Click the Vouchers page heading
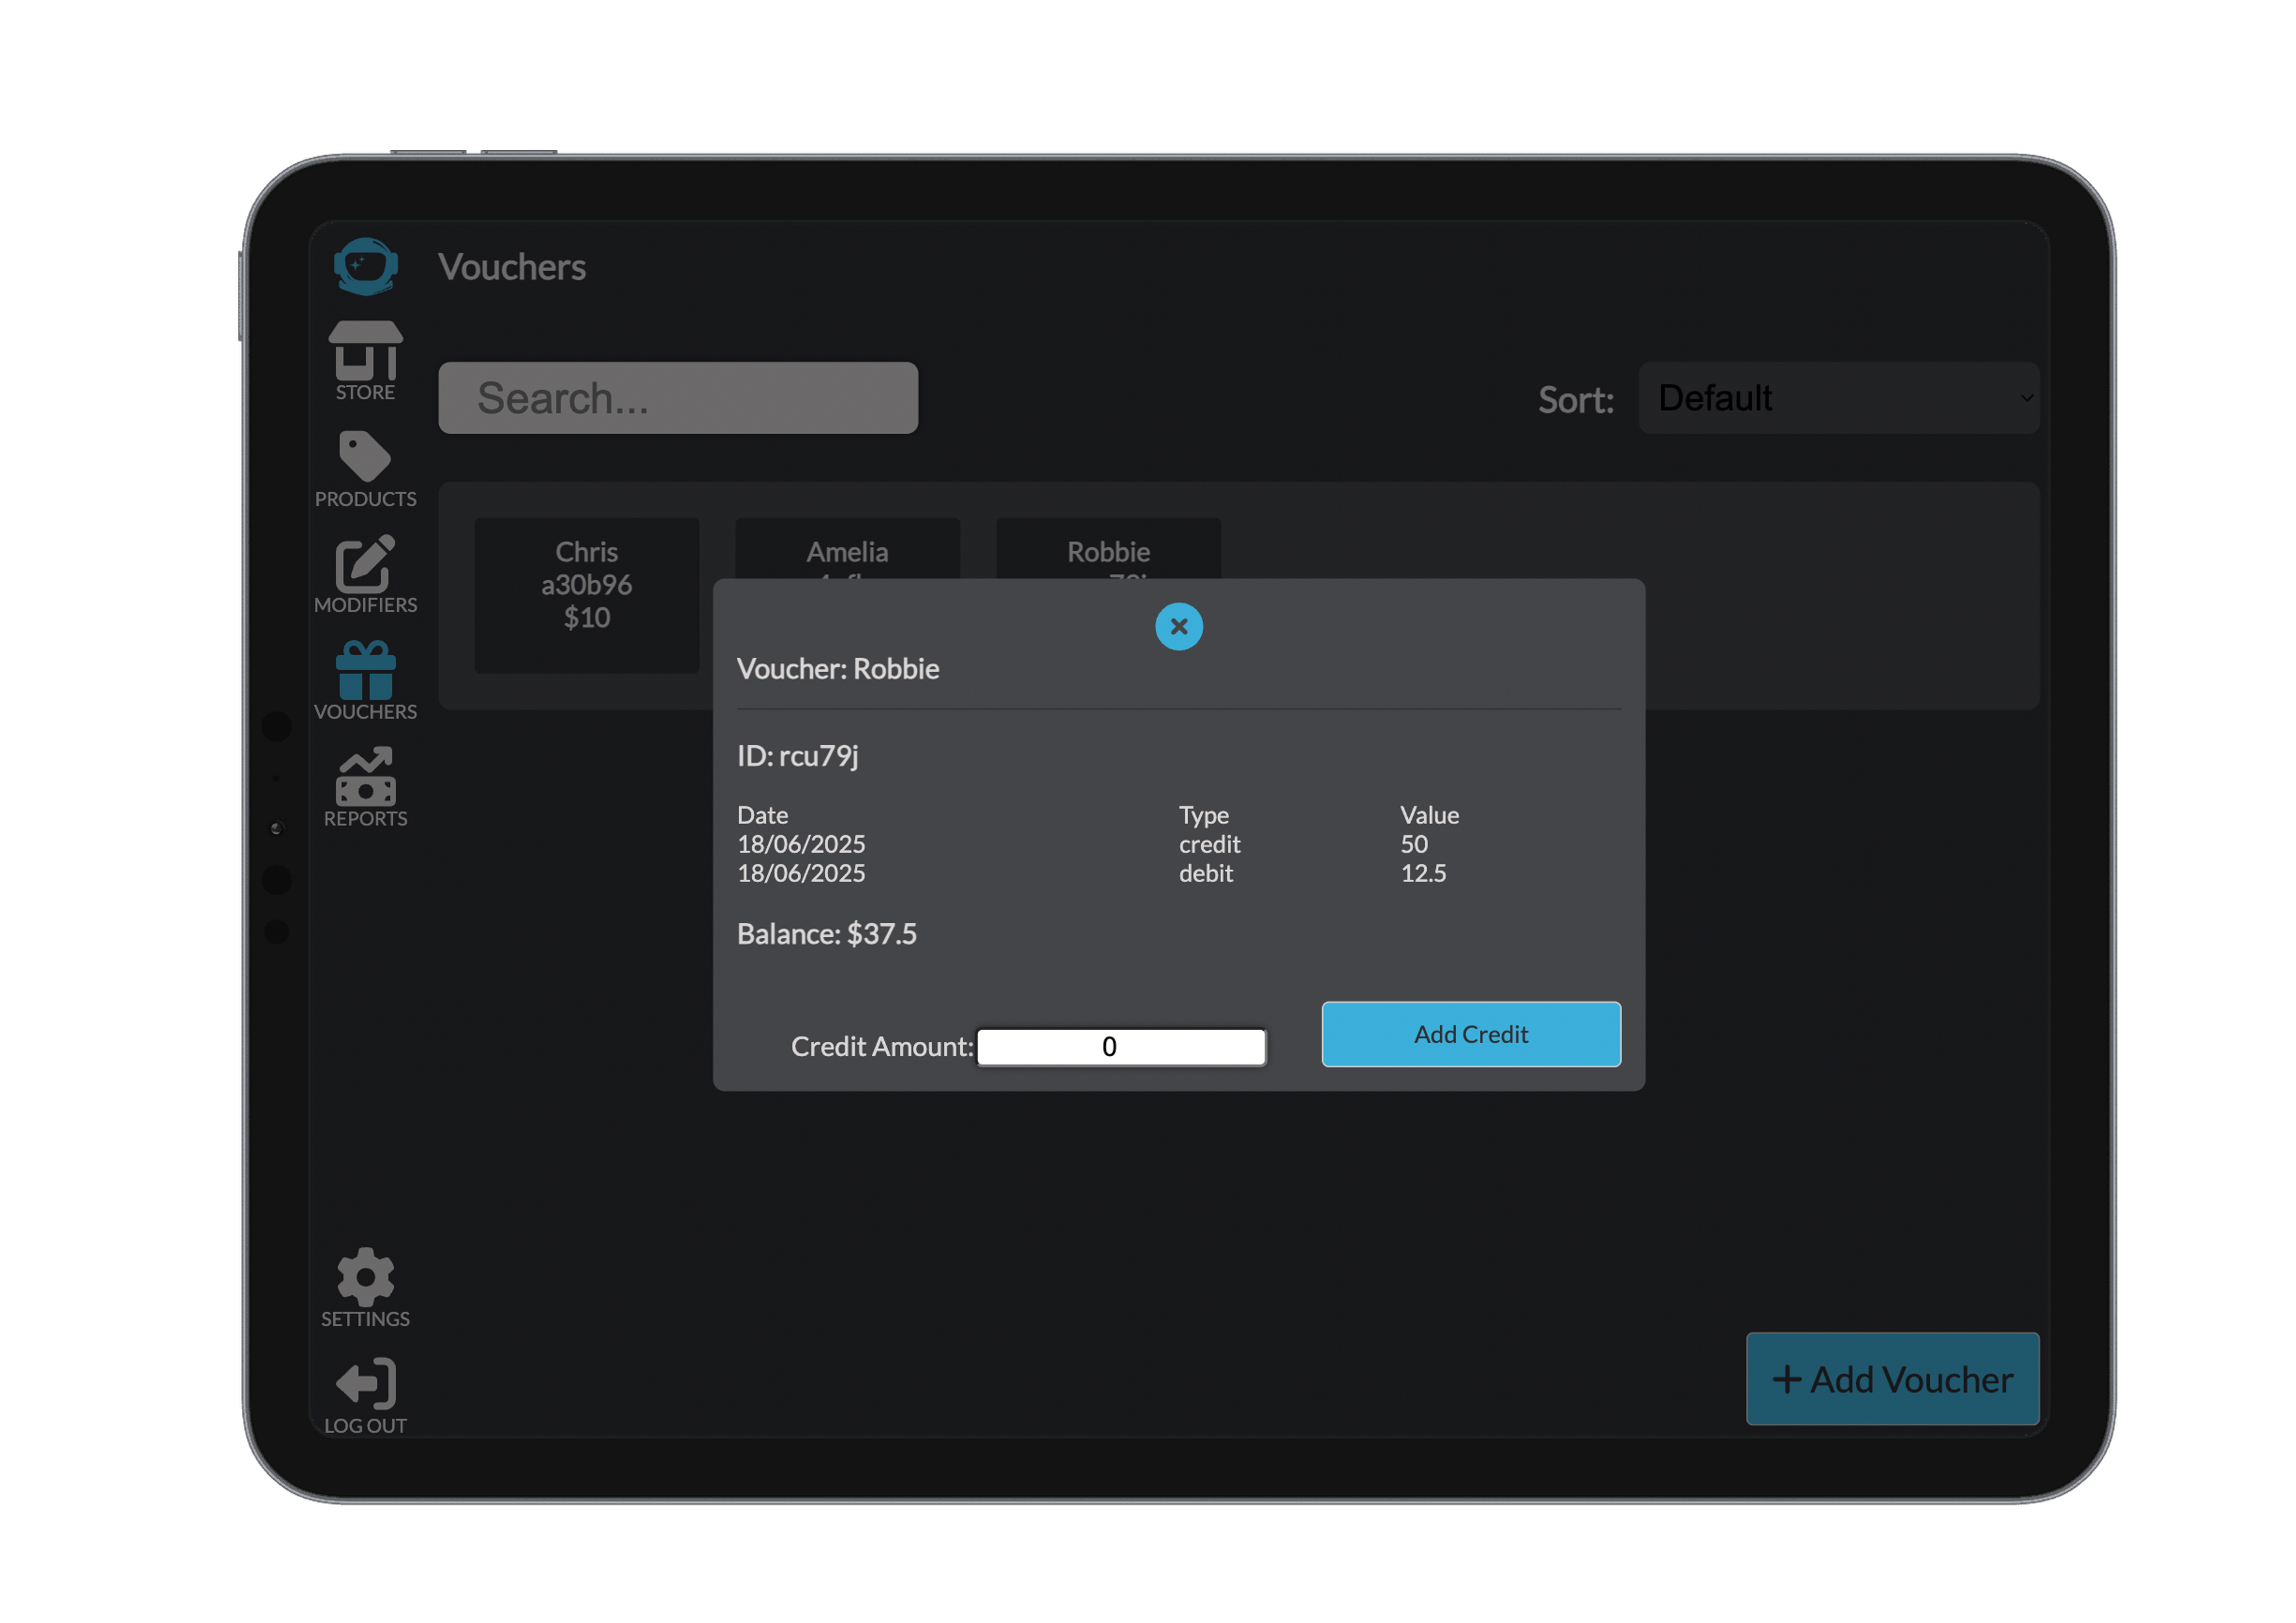This screenshot has width=2296, height=1623. tap(512, 267)
